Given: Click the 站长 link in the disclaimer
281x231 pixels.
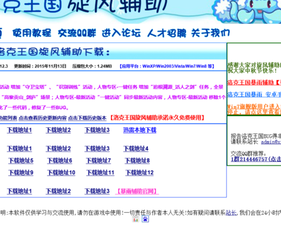Looking at the screenshot, I should pos(231,213).
